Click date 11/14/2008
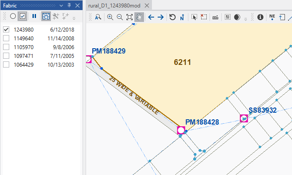 coord(61,38)
